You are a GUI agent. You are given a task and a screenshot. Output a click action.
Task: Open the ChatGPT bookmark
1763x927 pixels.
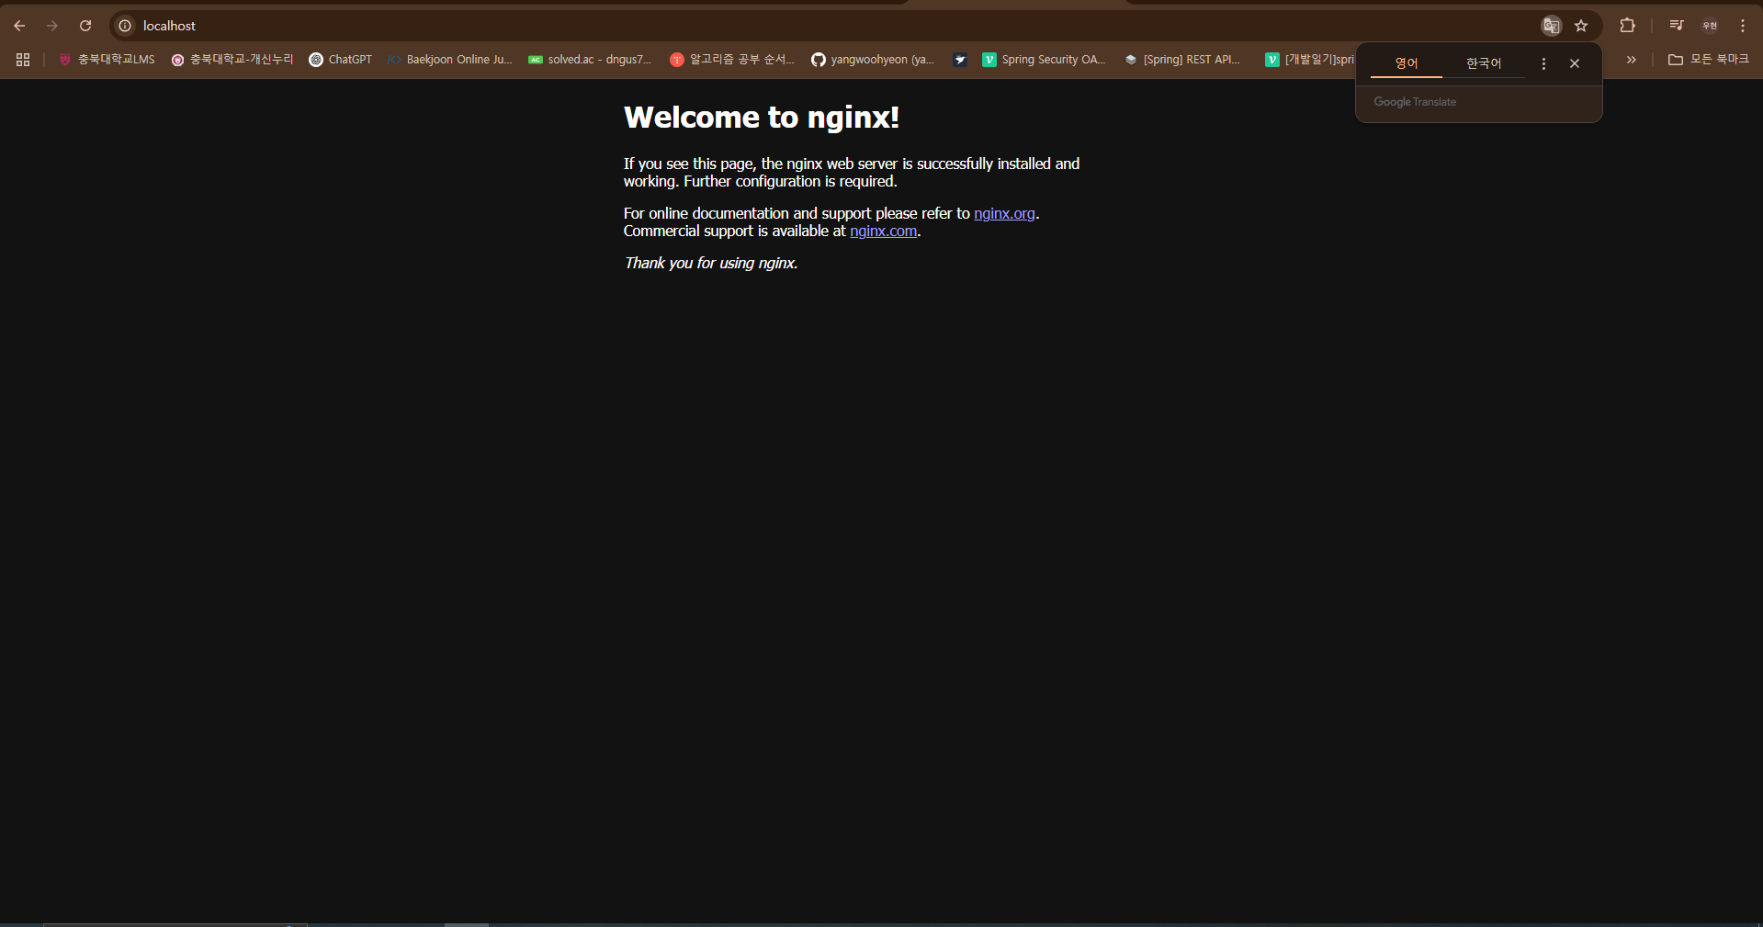tap(341, 60)
